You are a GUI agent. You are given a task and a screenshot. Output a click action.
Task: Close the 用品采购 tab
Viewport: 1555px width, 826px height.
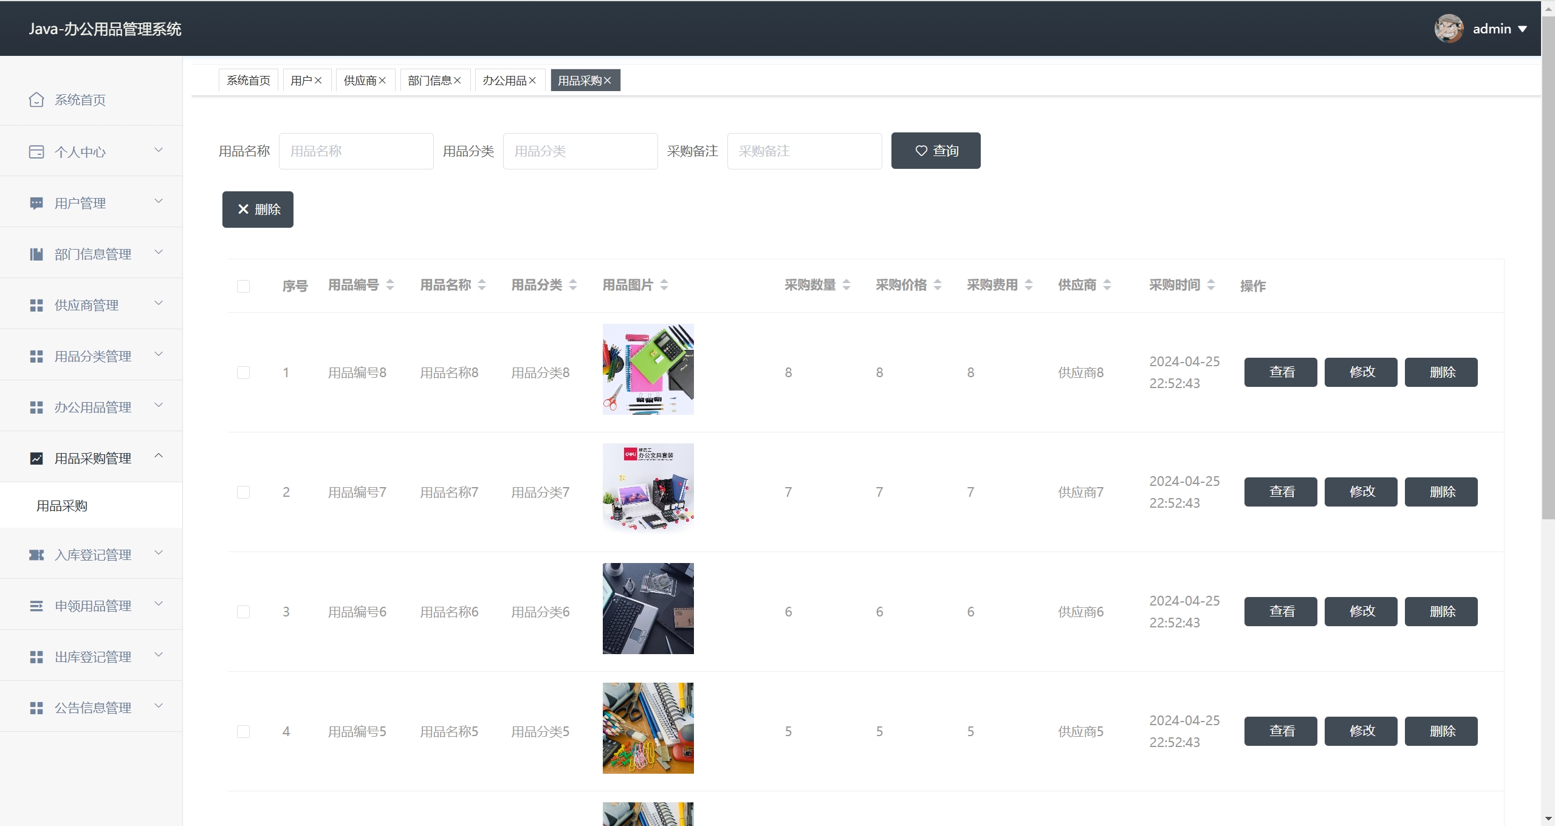[607, 80]
